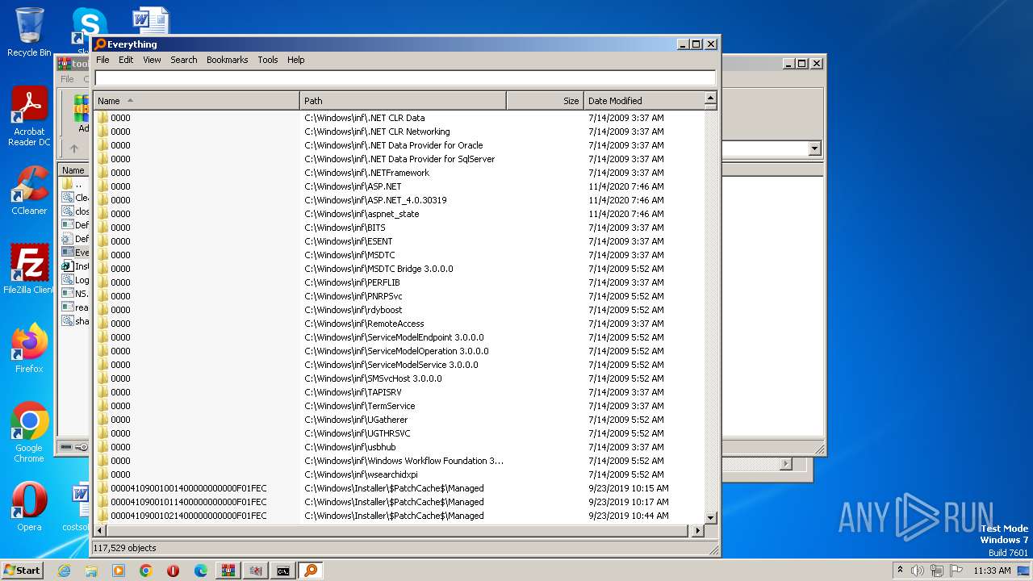Select the C:\Windows\inf\wsearchidxpi row
1033x581 pixels.
(399, 474)
